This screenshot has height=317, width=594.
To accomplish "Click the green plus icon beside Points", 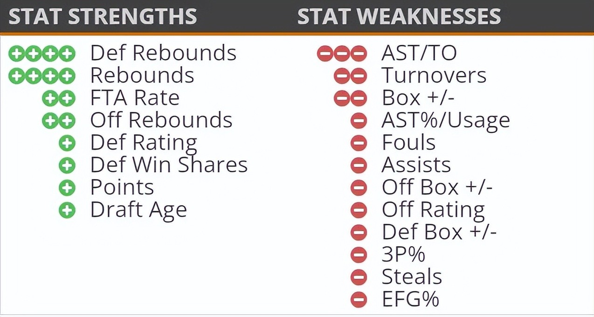I will pos(67,188).
